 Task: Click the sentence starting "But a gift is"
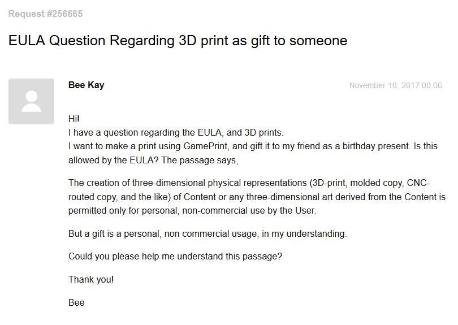207,234
